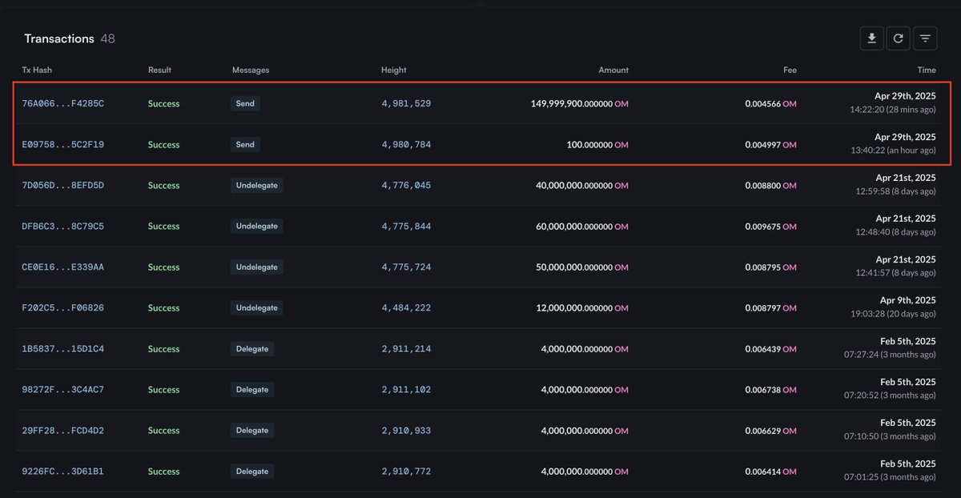
Task: View block height 2,910,772
Action: [406, 471]
